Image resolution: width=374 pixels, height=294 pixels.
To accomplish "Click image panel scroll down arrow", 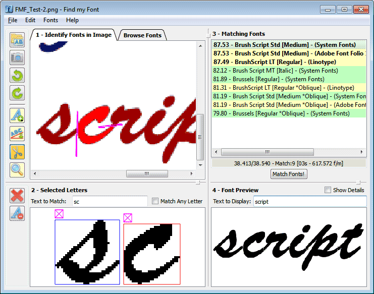I will (200, 165).
